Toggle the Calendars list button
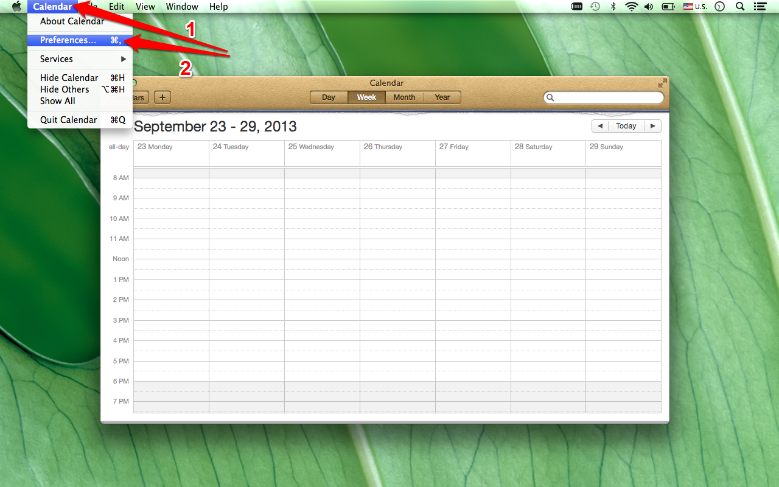 (141, 97)
